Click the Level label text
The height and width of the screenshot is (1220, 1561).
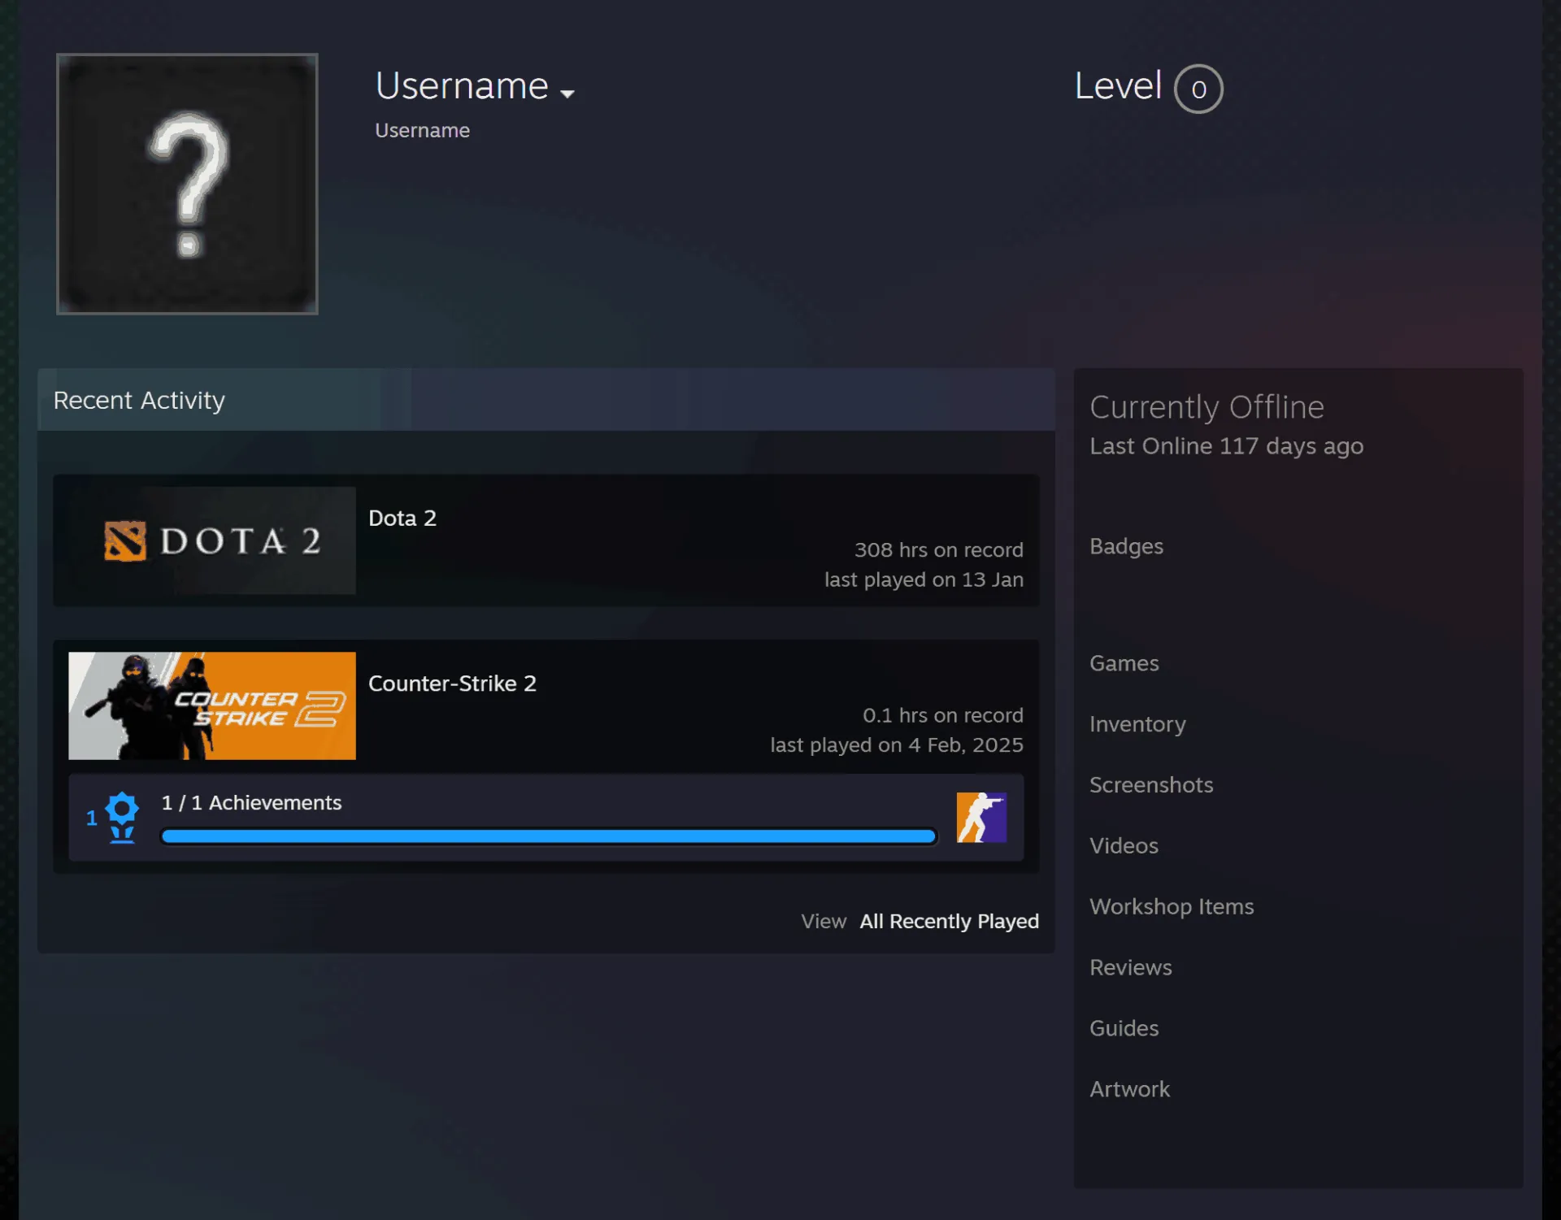tap(1118, 86)
